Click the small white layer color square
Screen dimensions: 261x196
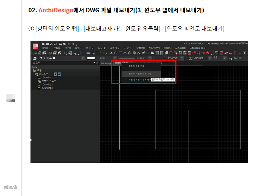click(x=54, y=58)
